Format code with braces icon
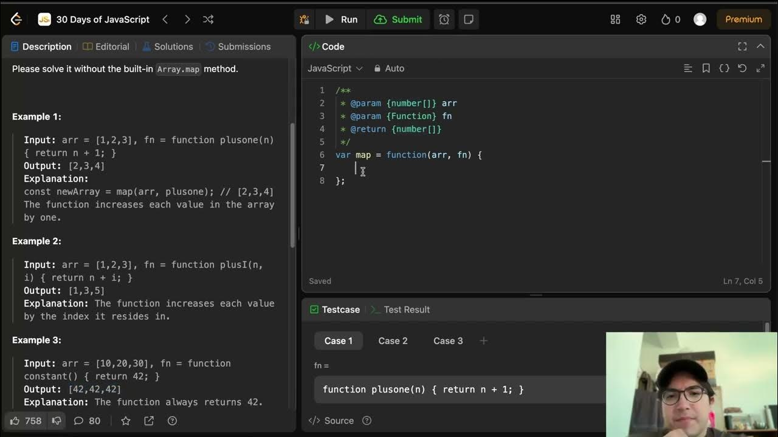Image resolution: width=778 pixels, height=437 pixels. coord(724,69)
